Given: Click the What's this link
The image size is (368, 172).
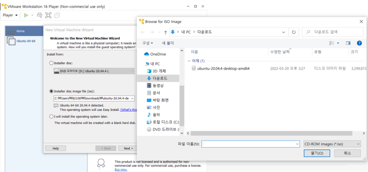Looking at the screenshot, I should pos(129,109).
